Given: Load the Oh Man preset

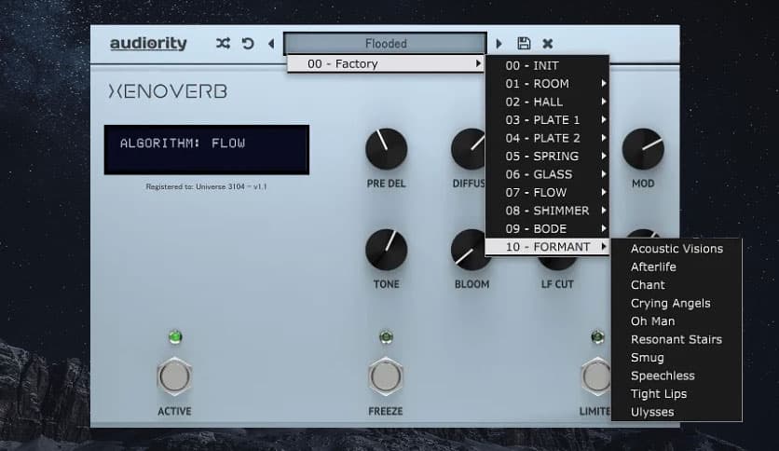Looking at the screenshot, I should [676, 321].
